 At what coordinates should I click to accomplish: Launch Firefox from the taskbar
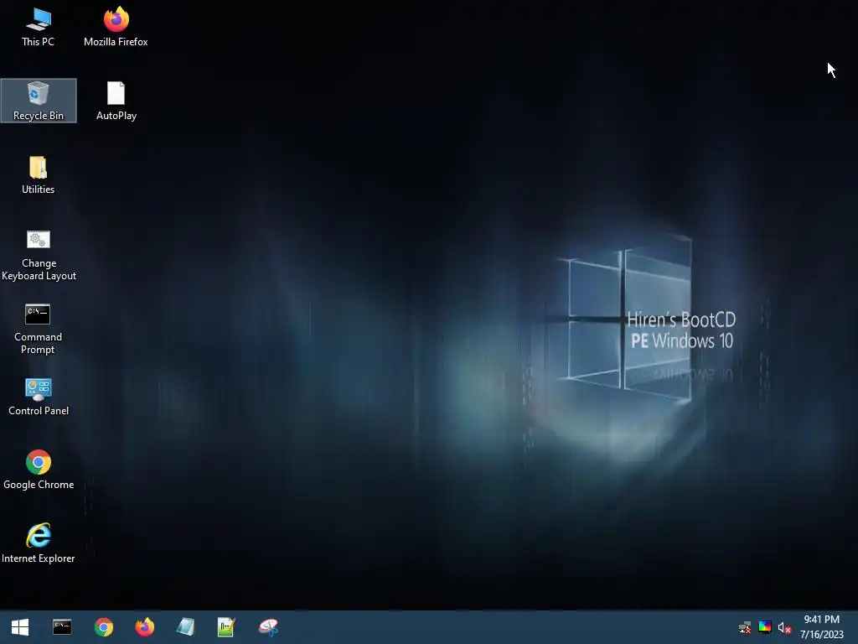[144, 627]
